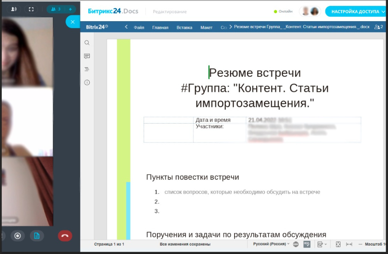The width and height of the screenshot is (388, 254).
Task: Toggle speaker view in the call panel
Action: (x=14, y=9)
